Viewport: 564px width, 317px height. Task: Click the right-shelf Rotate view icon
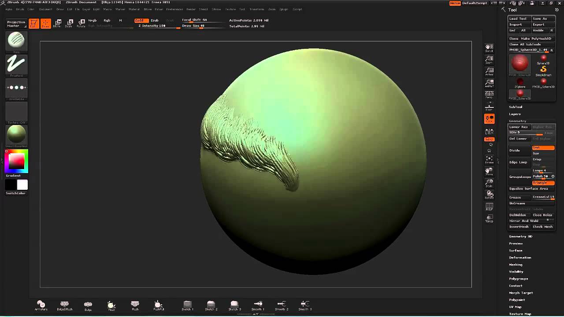(x=489, y=195)
